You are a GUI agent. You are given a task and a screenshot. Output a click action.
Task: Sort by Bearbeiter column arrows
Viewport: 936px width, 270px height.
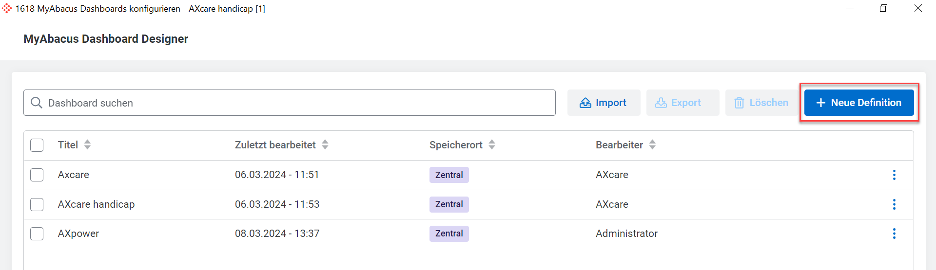click(x=652, y=144)
